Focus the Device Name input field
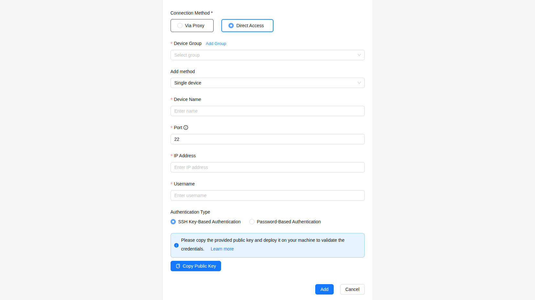Screen dimensions: 535x300 (x=267, y=111)
